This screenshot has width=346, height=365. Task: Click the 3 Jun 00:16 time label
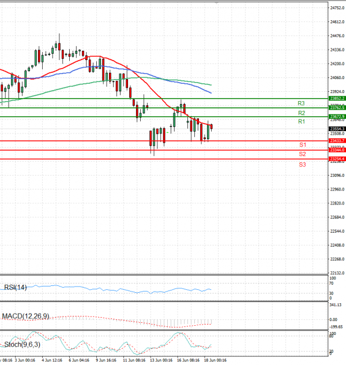click(25, 360)
